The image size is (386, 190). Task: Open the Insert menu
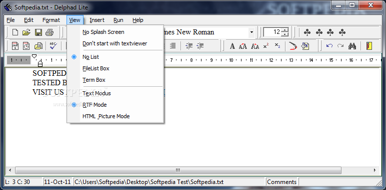pos(97,20)
